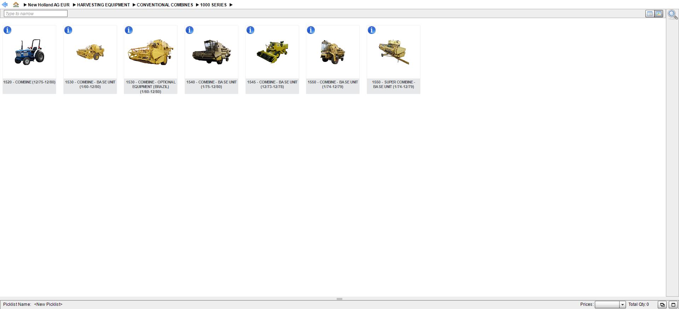
Task: Show info for 1530 - COMBINE - BASE UNIT
Action: pyautogui.click(x=68, y=30)
